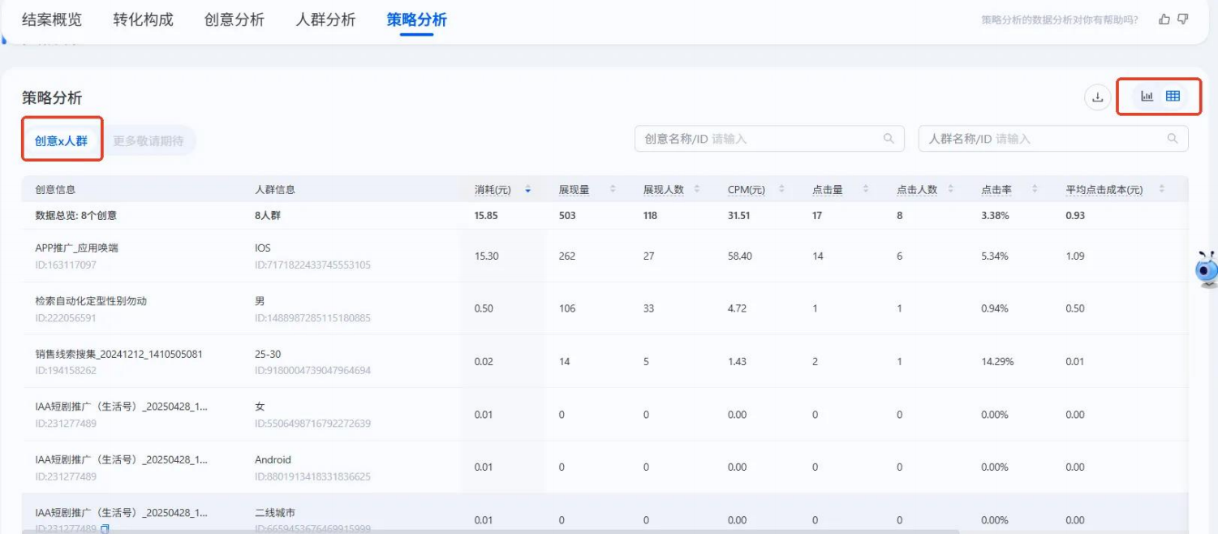Click audience 25-30 in the table
Screen dimensions: 1218x534
[x=267, y=354]
